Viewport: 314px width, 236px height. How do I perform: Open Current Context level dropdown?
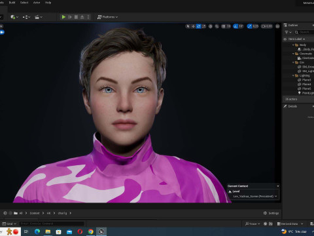click(254, 196)
